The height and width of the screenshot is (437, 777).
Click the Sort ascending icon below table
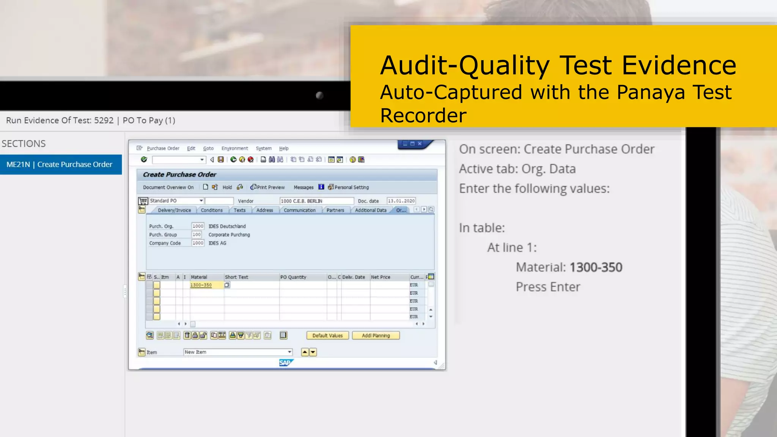232,335
